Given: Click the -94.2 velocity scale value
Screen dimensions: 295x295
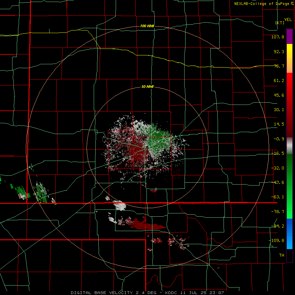Looking at the screenshot, I should (x=278, y=226).
